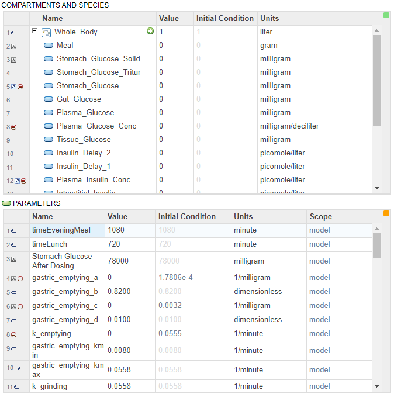Click the parameters table Name column header
This screenshot has width=394, height=394.
67,217
